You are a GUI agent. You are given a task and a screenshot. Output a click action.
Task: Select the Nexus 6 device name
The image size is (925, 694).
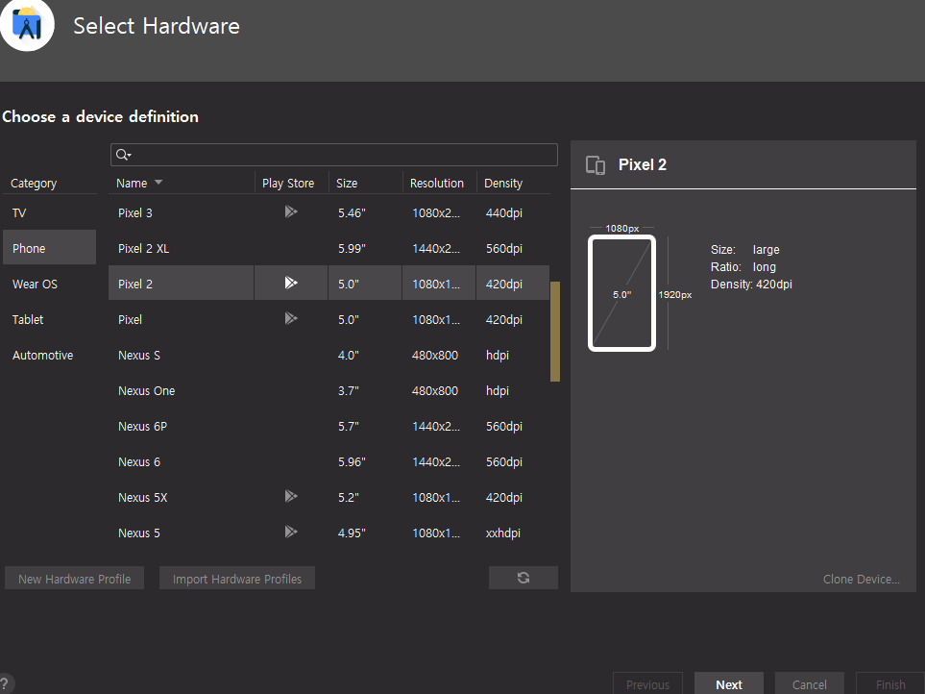139,462
